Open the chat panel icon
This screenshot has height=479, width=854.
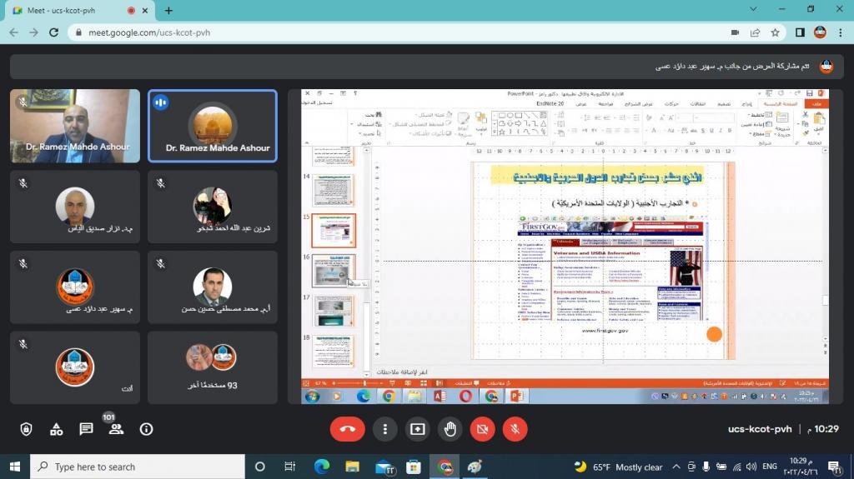[x=86, y=429]
